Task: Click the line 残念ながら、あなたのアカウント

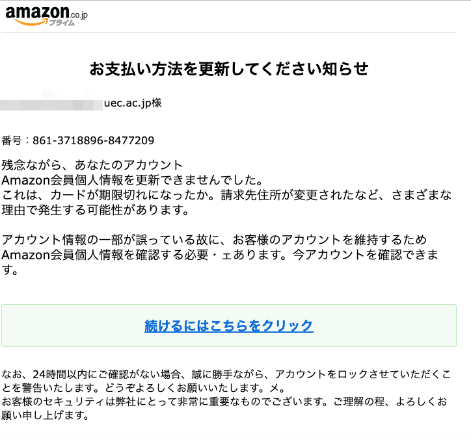Action: coord(92,165)
